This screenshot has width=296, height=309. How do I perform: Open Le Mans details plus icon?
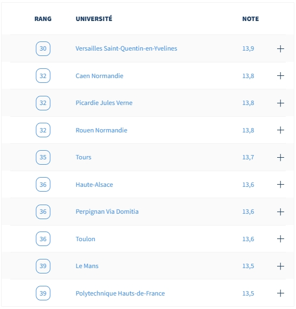(280, 266)
